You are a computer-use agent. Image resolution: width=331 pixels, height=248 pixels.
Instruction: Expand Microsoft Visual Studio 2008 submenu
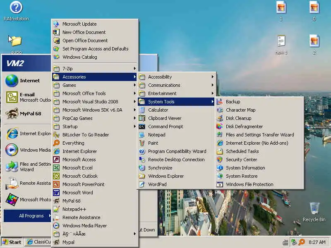click(x=95, y=102)
